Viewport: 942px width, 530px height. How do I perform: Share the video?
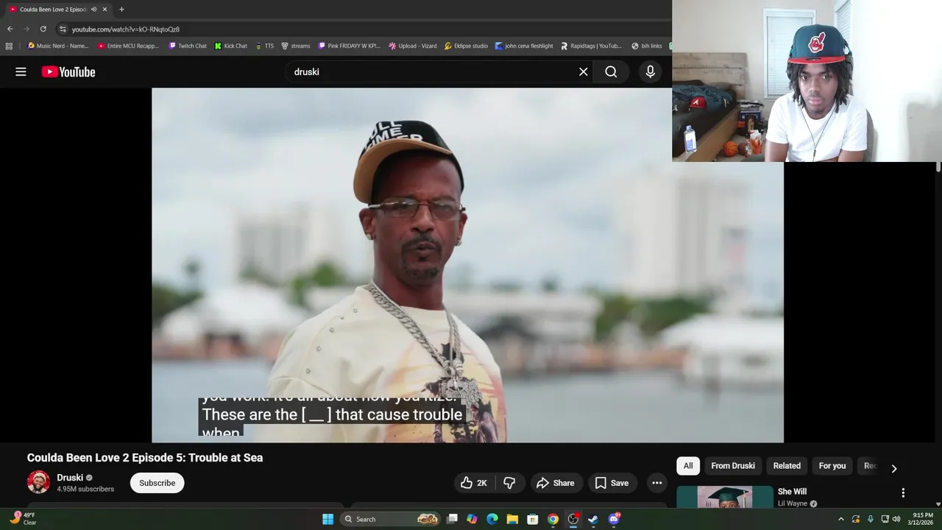point(556,483)
